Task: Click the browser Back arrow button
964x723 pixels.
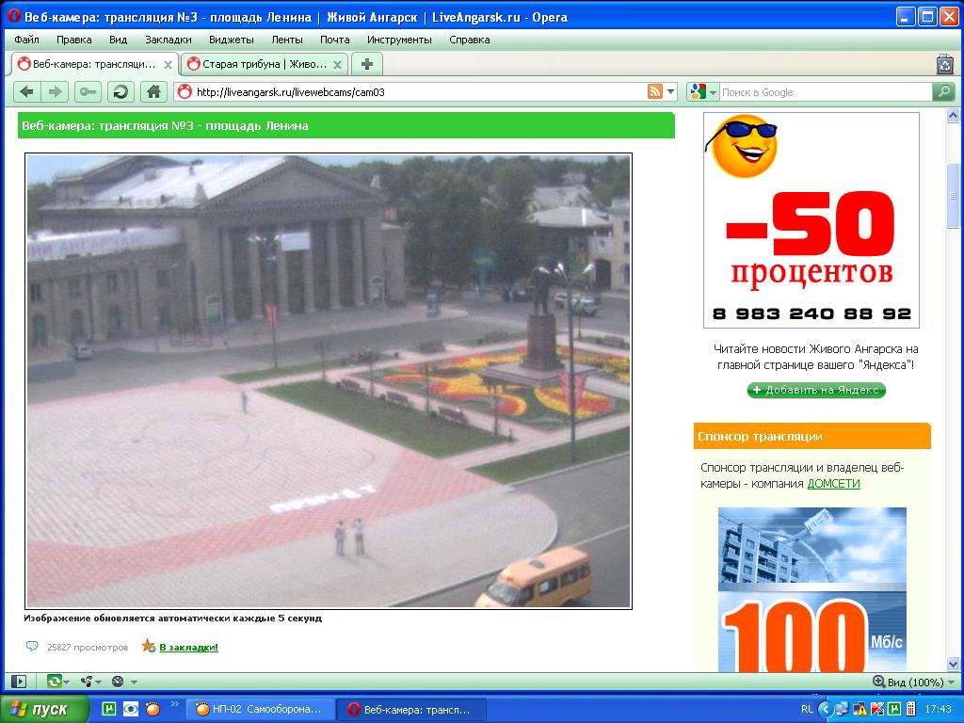Action: (26, 91)
